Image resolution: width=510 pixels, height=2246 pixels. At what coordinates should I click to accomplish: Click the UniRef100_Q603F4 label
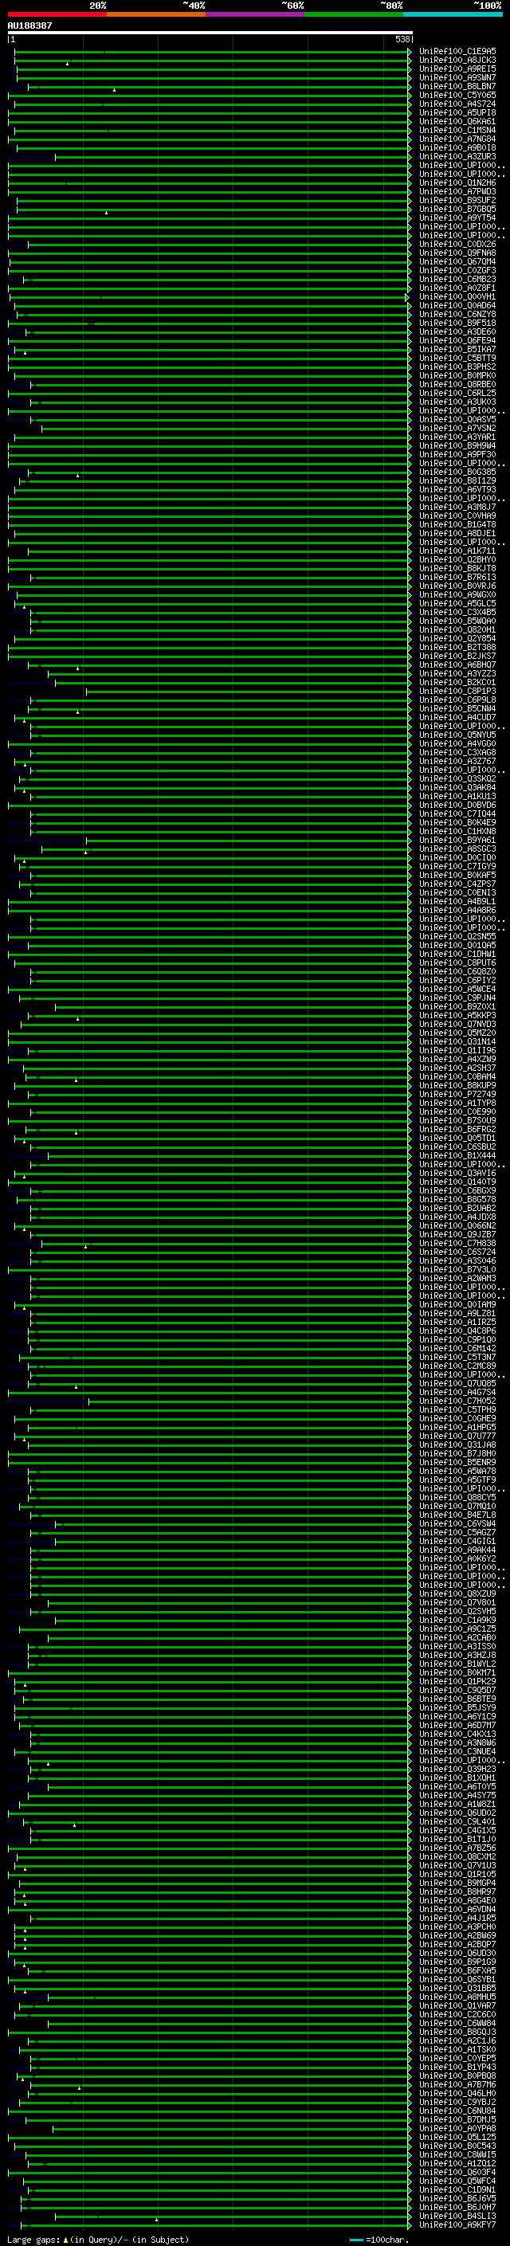(x=457, y=2172)
